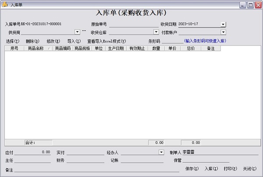263x177 pixels.
Task: Click the 保存(S) button
Action: (192, 169)
